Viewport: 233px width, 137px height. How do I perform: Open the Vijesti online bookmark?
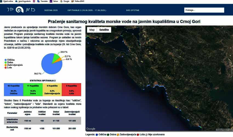(x=7, y=1)
